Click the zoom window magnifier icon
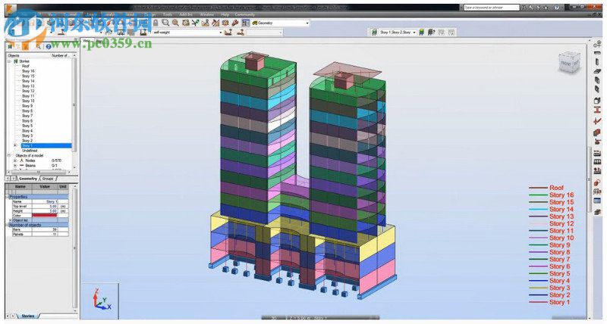This screenshot has height=324, width=607. click(x=165, y=23)
